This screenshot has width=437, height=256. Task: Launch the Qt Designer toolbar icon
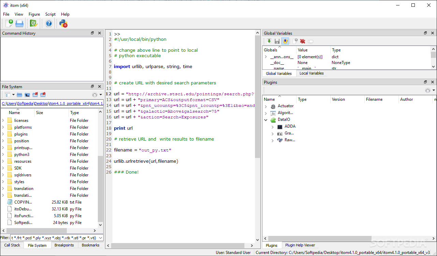pyautogui.click(x=34, y=23)
